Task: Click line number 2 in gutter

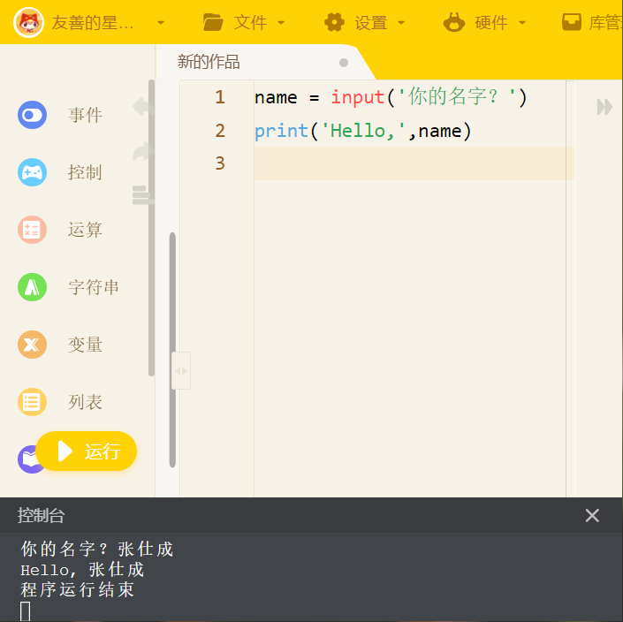Action: (220, 131)
